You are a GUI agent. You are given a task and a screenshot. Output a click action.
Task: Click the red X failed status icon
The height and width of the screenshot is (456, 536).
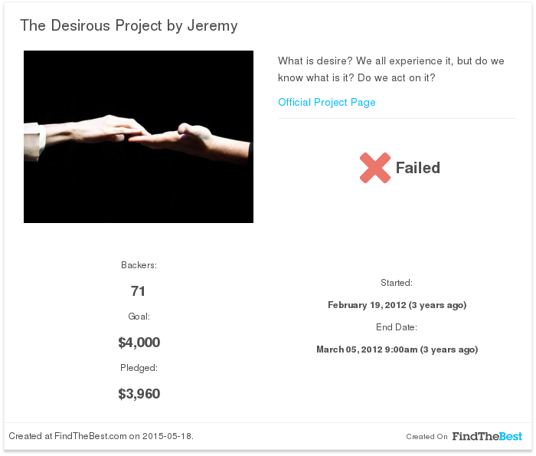point(375,168)
